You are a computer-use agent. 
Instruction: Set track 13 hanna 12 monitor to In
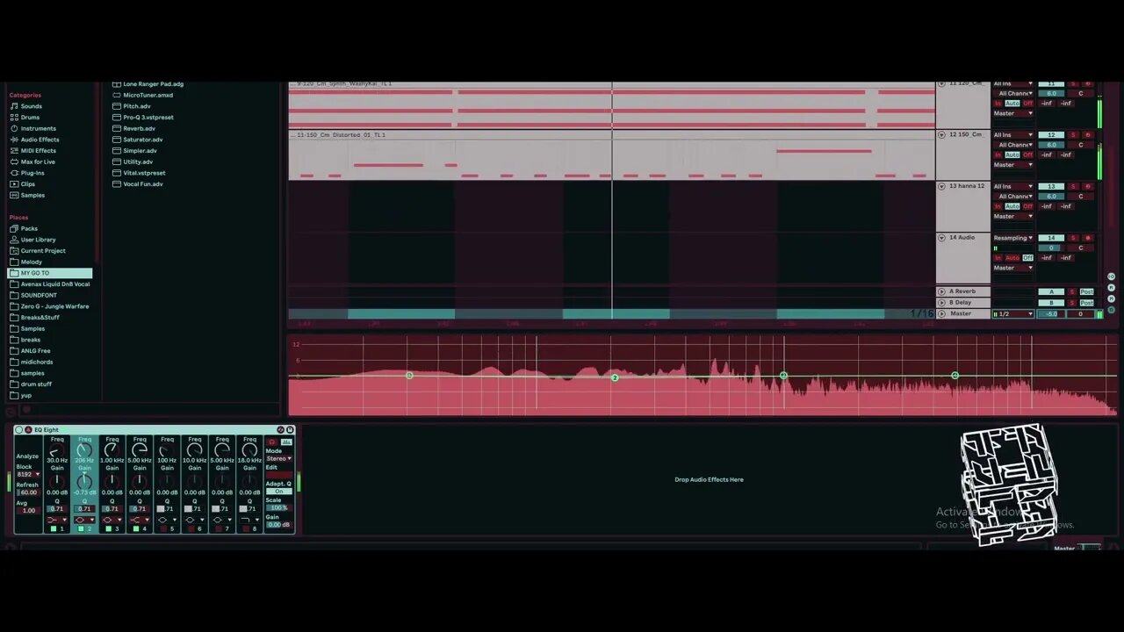pyautogui.click(x=998, y=206)
